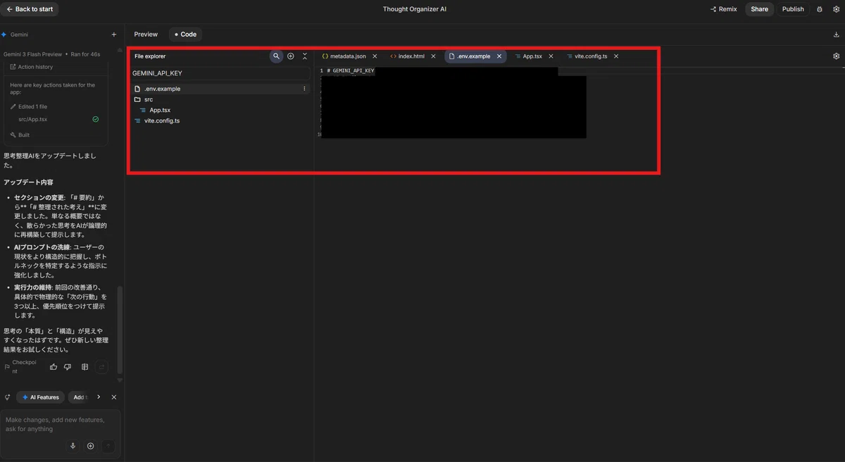Viewport: 845px width, 462px height.
Task: Click the AI Features suggestion chip
Action: [x=40, y=397]
